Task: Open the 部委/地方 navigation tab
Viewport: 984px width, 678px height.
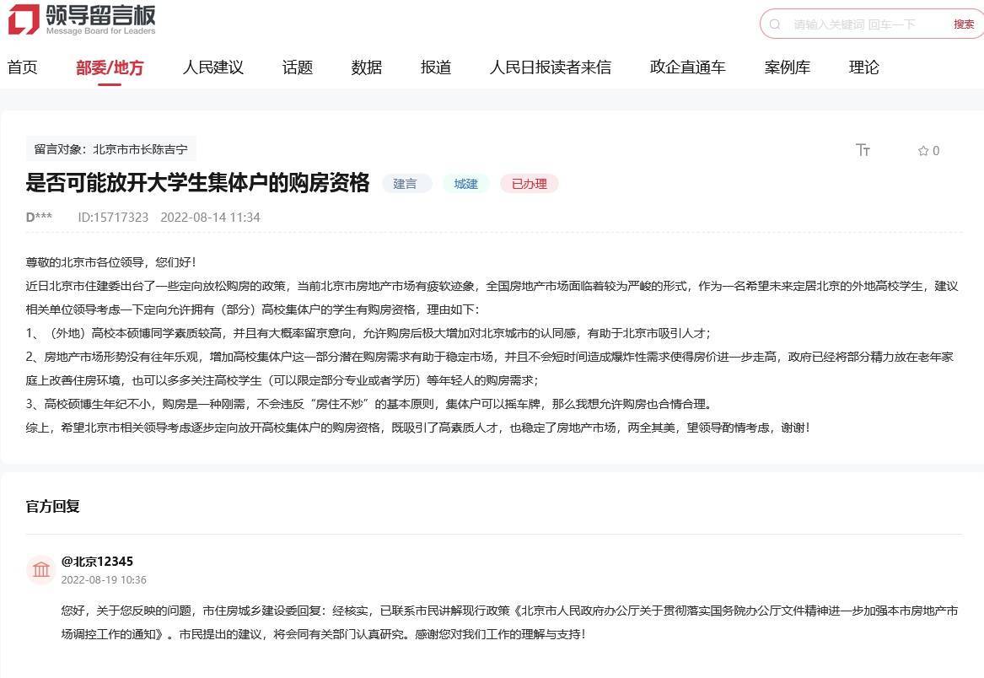Action: (x=110, y=67)
